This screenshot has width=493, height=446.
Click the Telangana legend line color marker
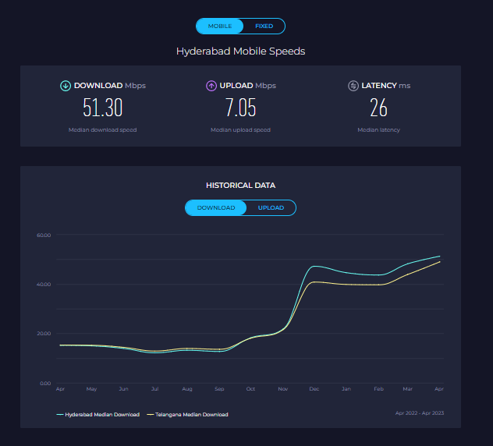pos(151,415)
